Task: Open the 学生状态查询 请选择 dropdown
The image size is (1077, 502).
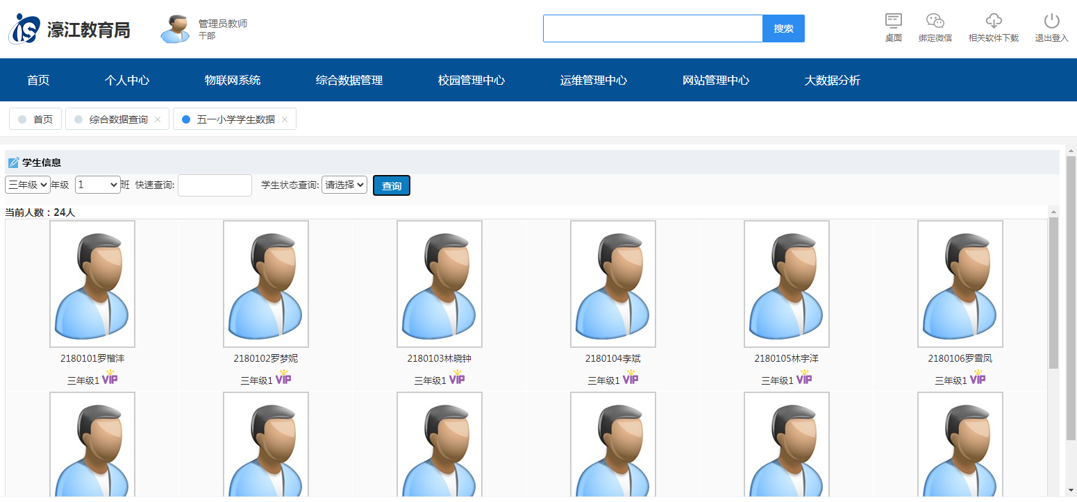Action: point(344,185)
